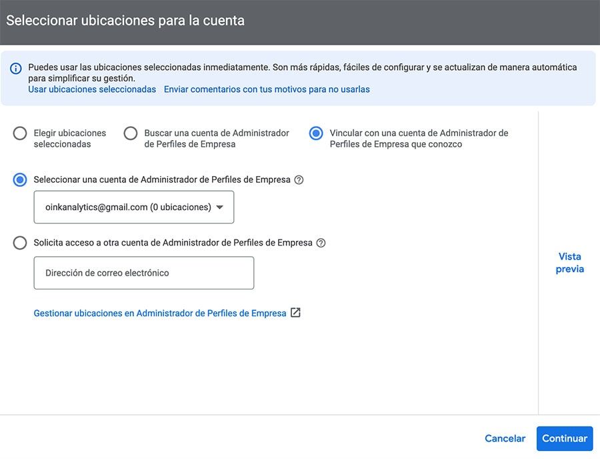Click the external link icon next to Gestionar ubicaciones

[294, 312]
